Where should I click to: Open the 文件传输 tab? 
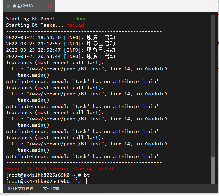tap(51, 188)
